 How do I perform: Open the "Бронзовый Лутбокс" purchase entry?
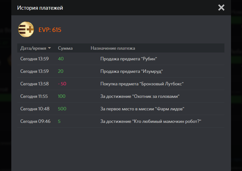pyautogui.click(x=142, y=84)
